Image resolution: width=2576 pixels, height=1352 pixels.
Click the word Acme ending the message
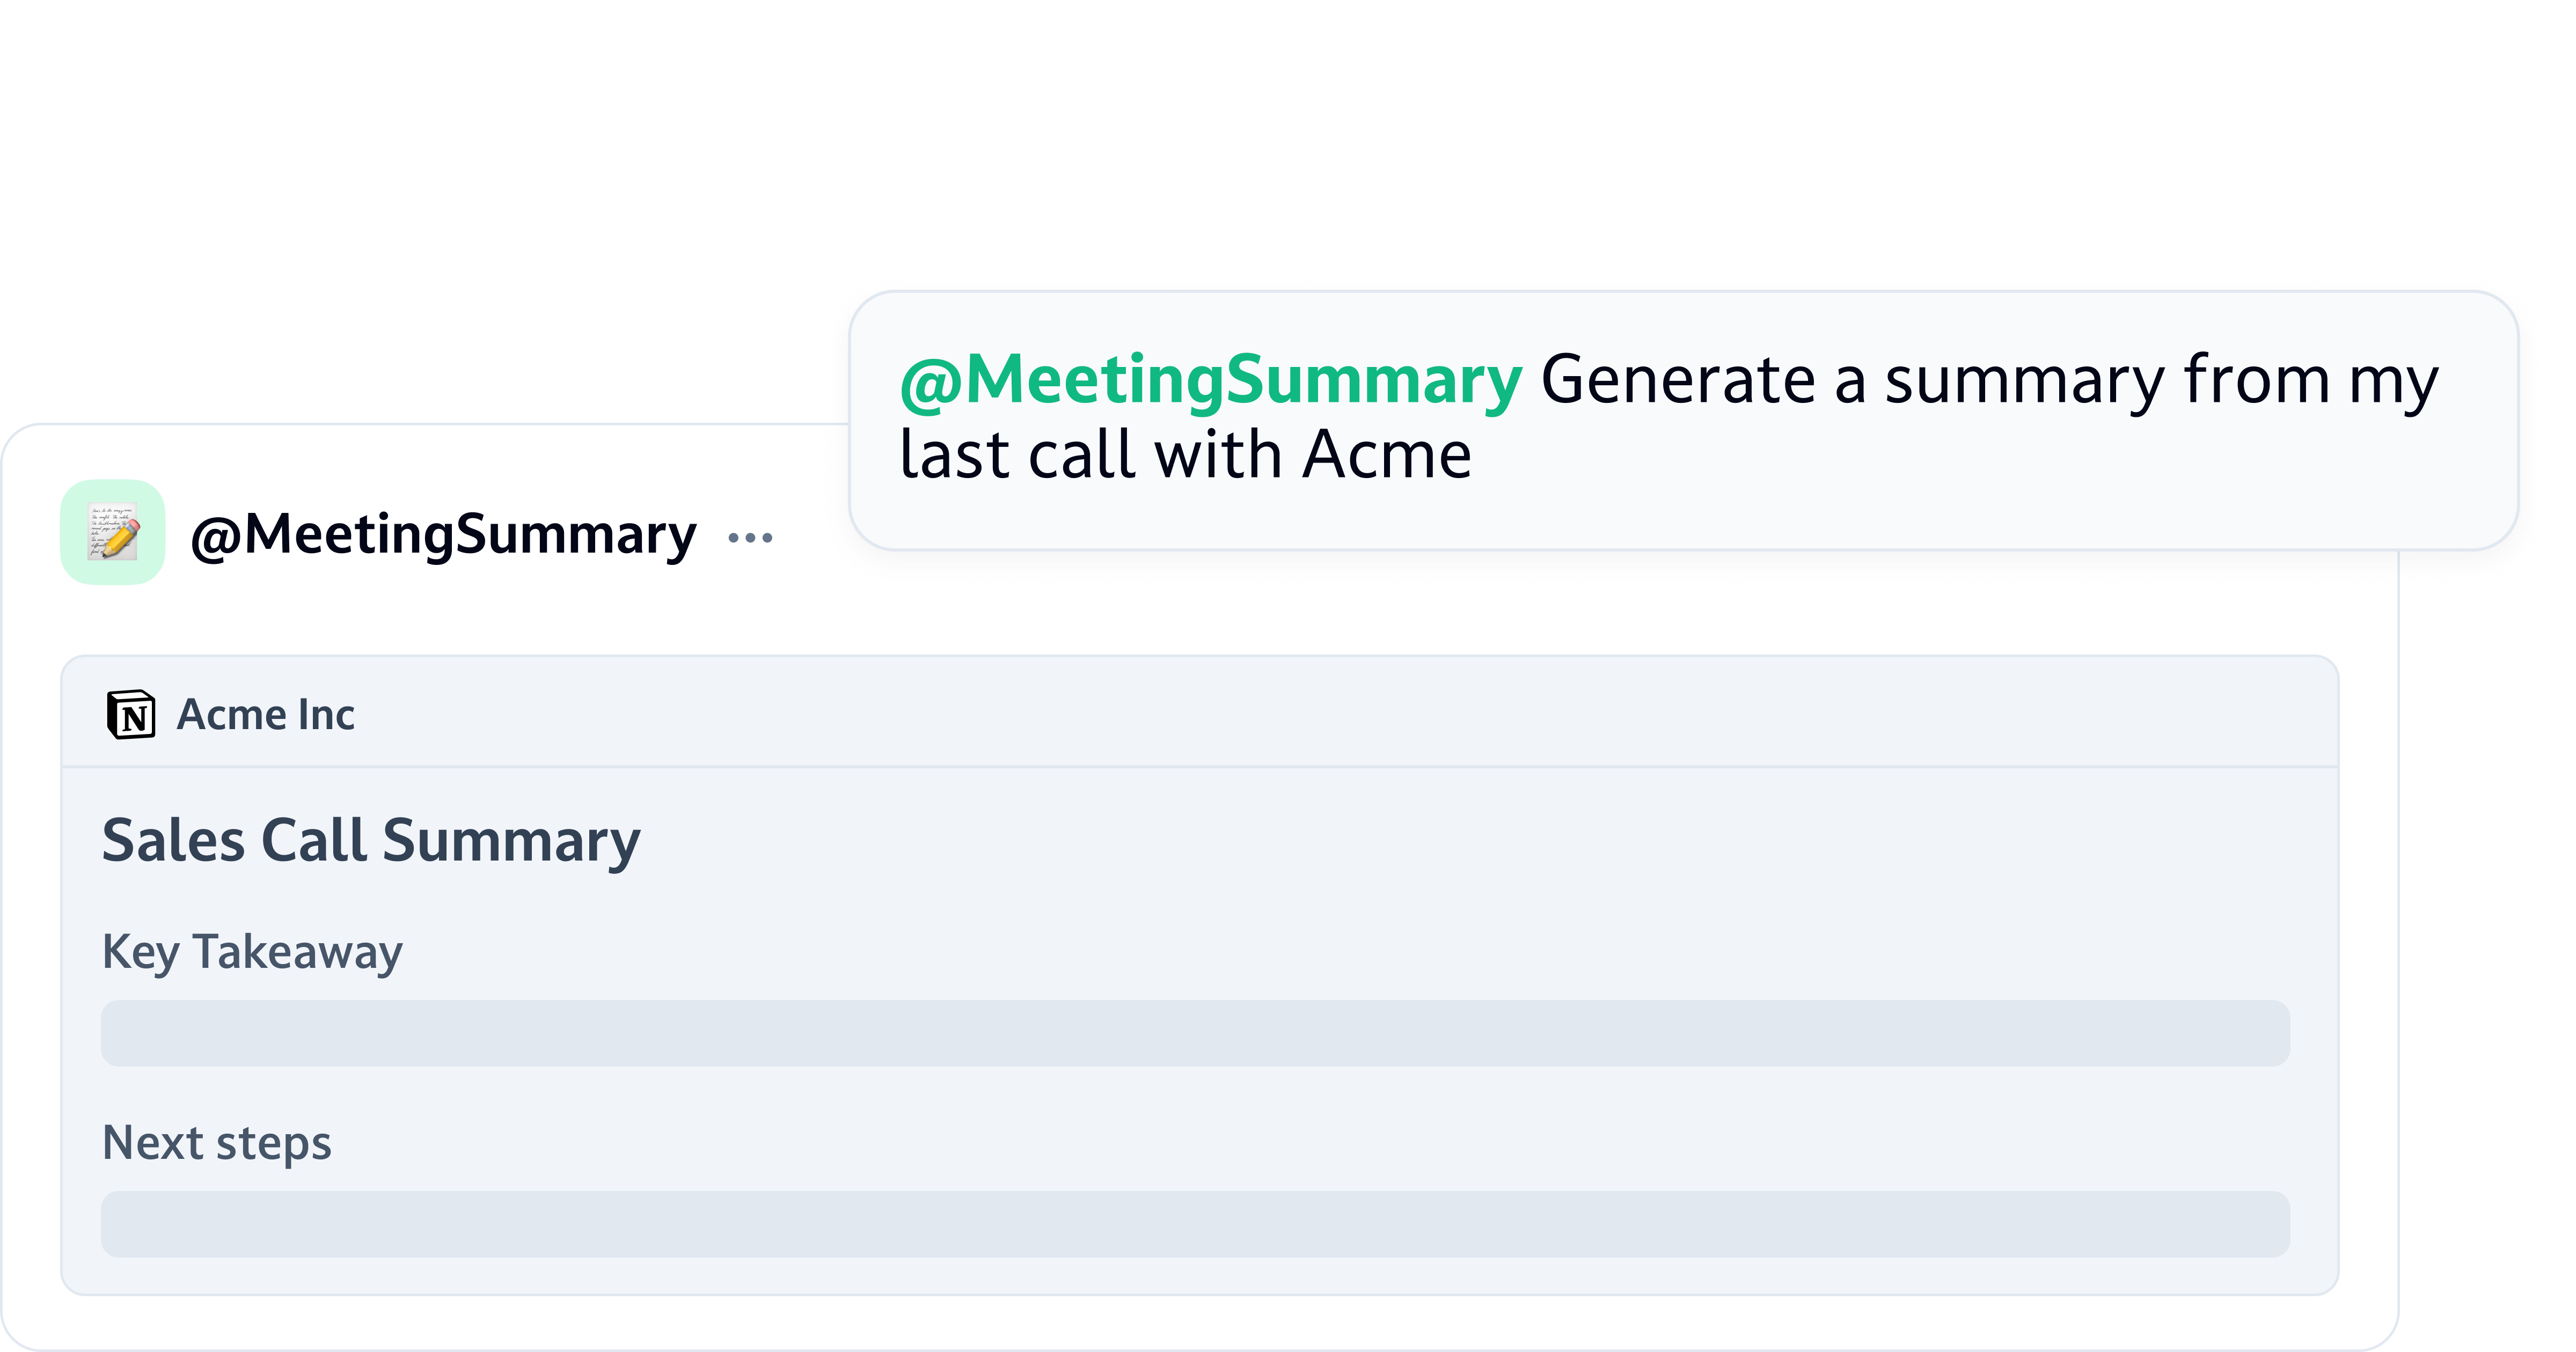click(1387, 455)
